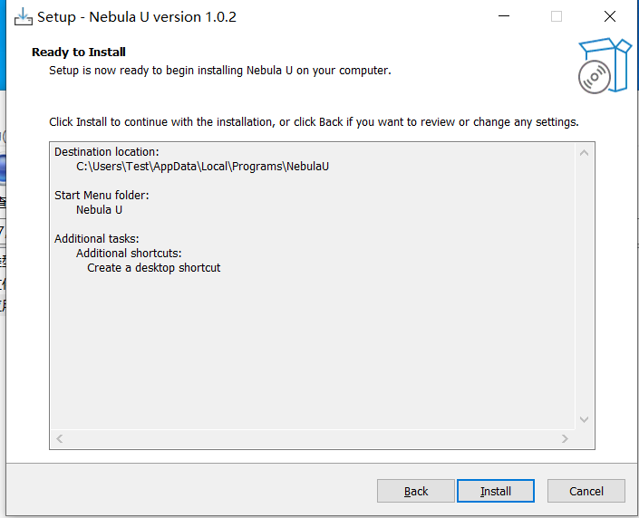Click the "Start Menu folder:" label line
The image size is (639, 518).
click(102, 196)
